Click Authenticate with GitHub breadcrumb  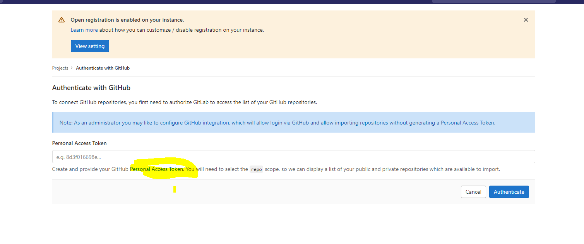click(x=103, y=68)
